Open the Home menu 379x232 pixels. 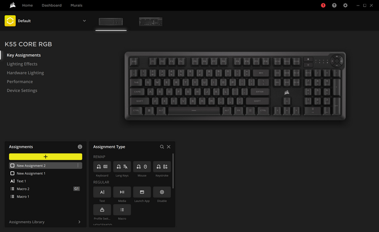click(27, 5)
